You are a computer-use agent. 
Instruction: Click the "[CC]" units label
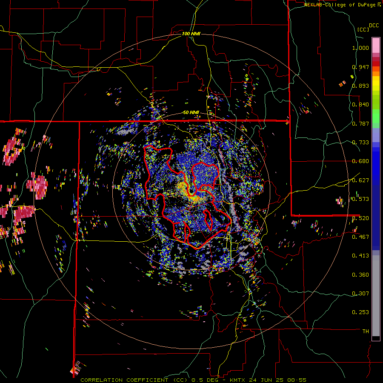(363, 29)
